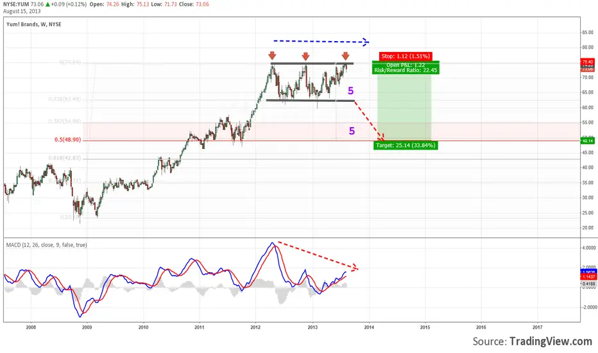
Task: Click the 45.00 price axis label
Action: (588, 153)
